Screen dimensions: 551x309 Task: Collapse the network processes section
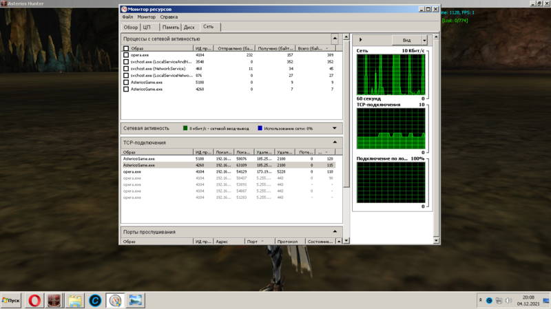pos(335,39)
